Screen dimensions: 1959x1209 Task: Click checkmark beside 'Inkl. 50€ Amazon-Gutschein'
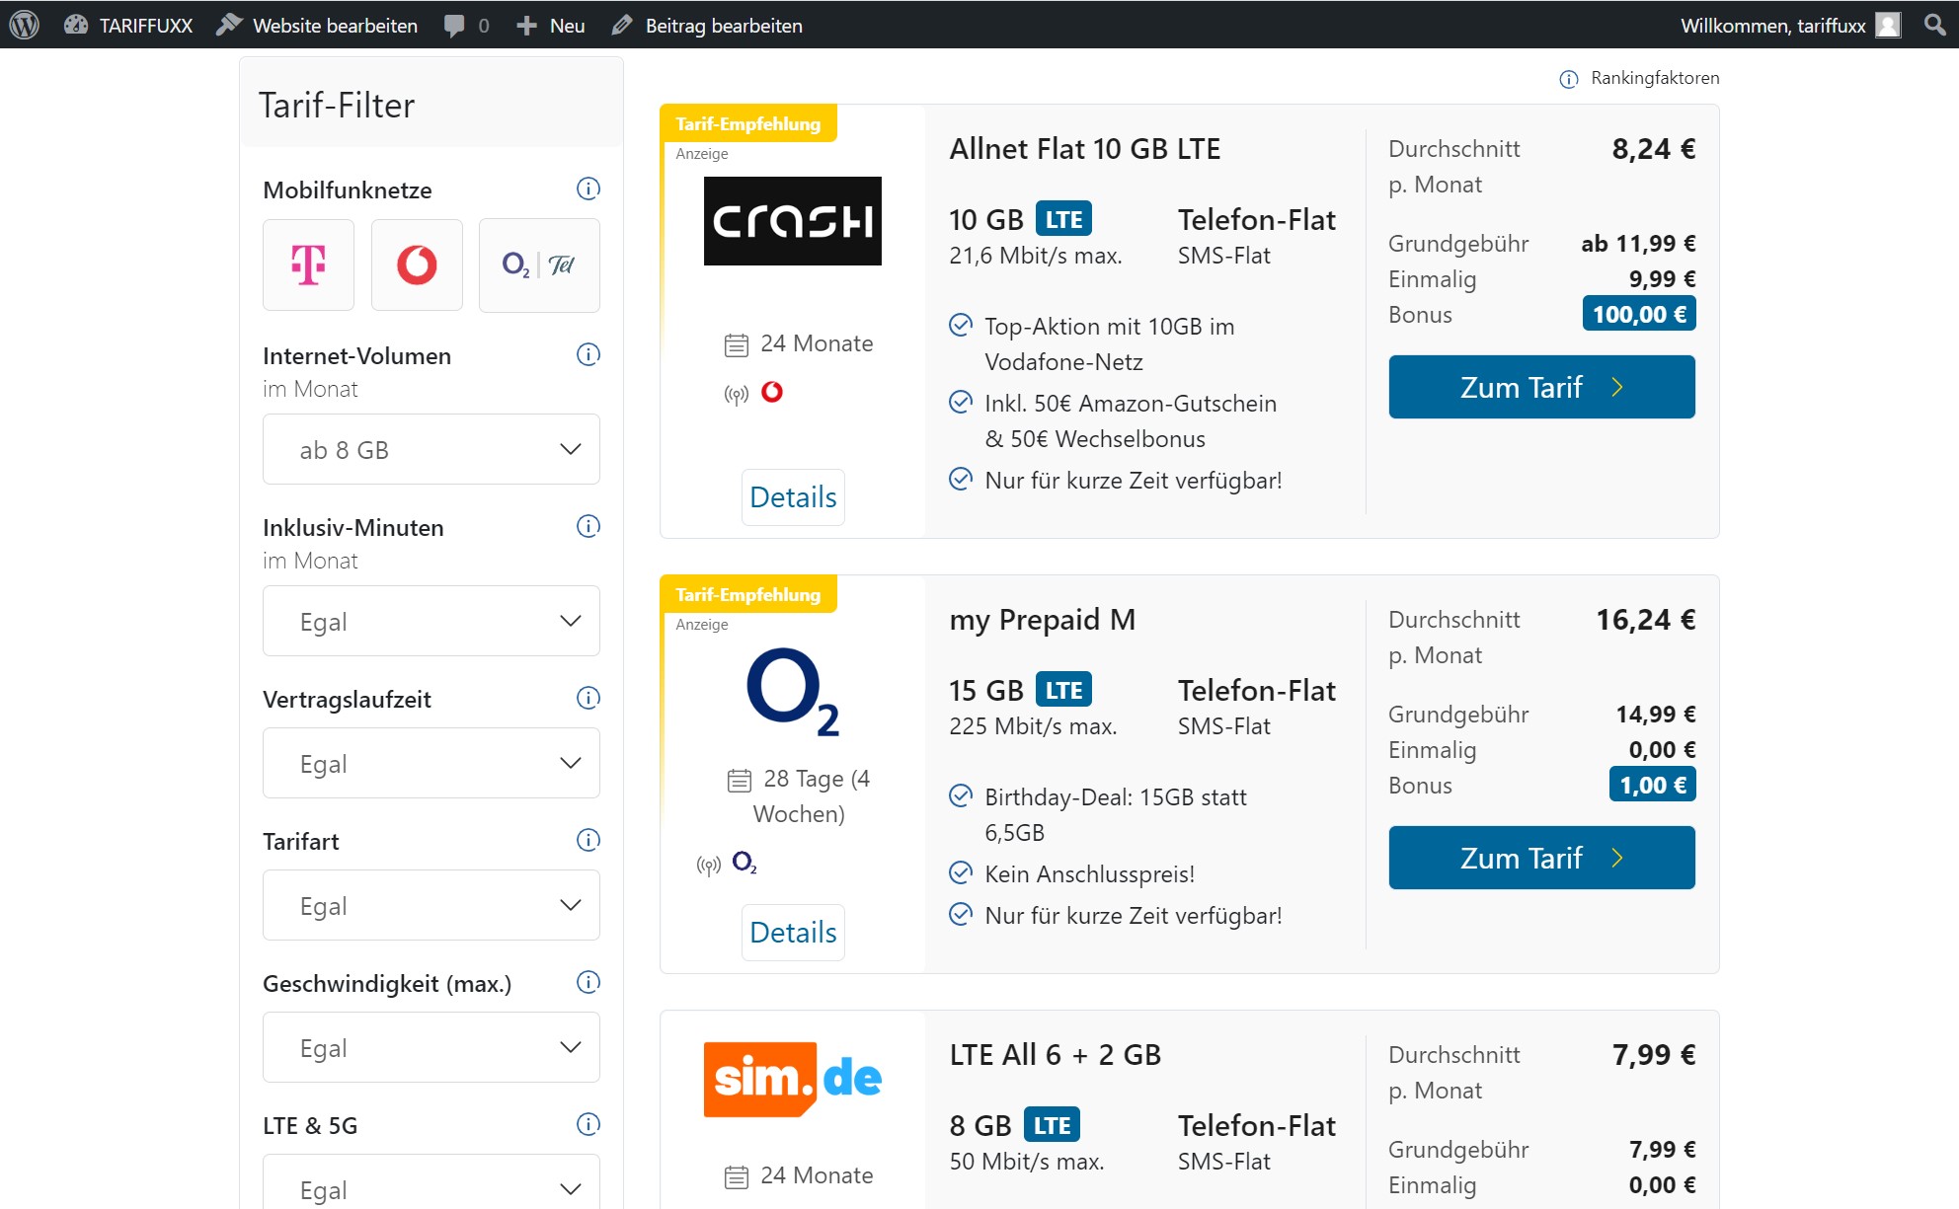click(960, 402)
